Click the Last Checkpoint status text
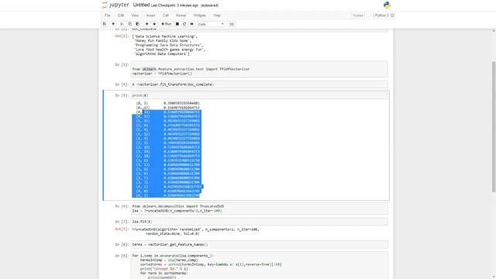Screen dimensions: 496x279 (x=174, y=5)
